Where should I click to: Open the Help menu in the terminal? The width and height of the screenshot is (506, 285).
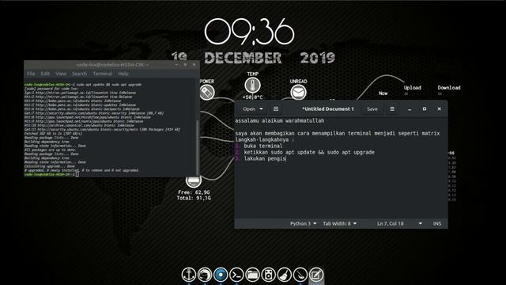[x=123, y=74]
